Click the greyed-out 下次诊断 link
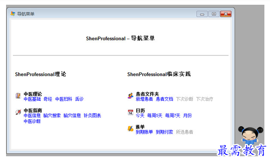Image resolution: width=270 pixels, height=164 pixels. (x=185, y=99)
